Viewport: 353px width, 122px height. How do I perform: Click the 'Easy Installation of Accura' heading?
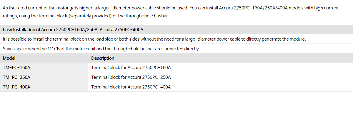73,30
